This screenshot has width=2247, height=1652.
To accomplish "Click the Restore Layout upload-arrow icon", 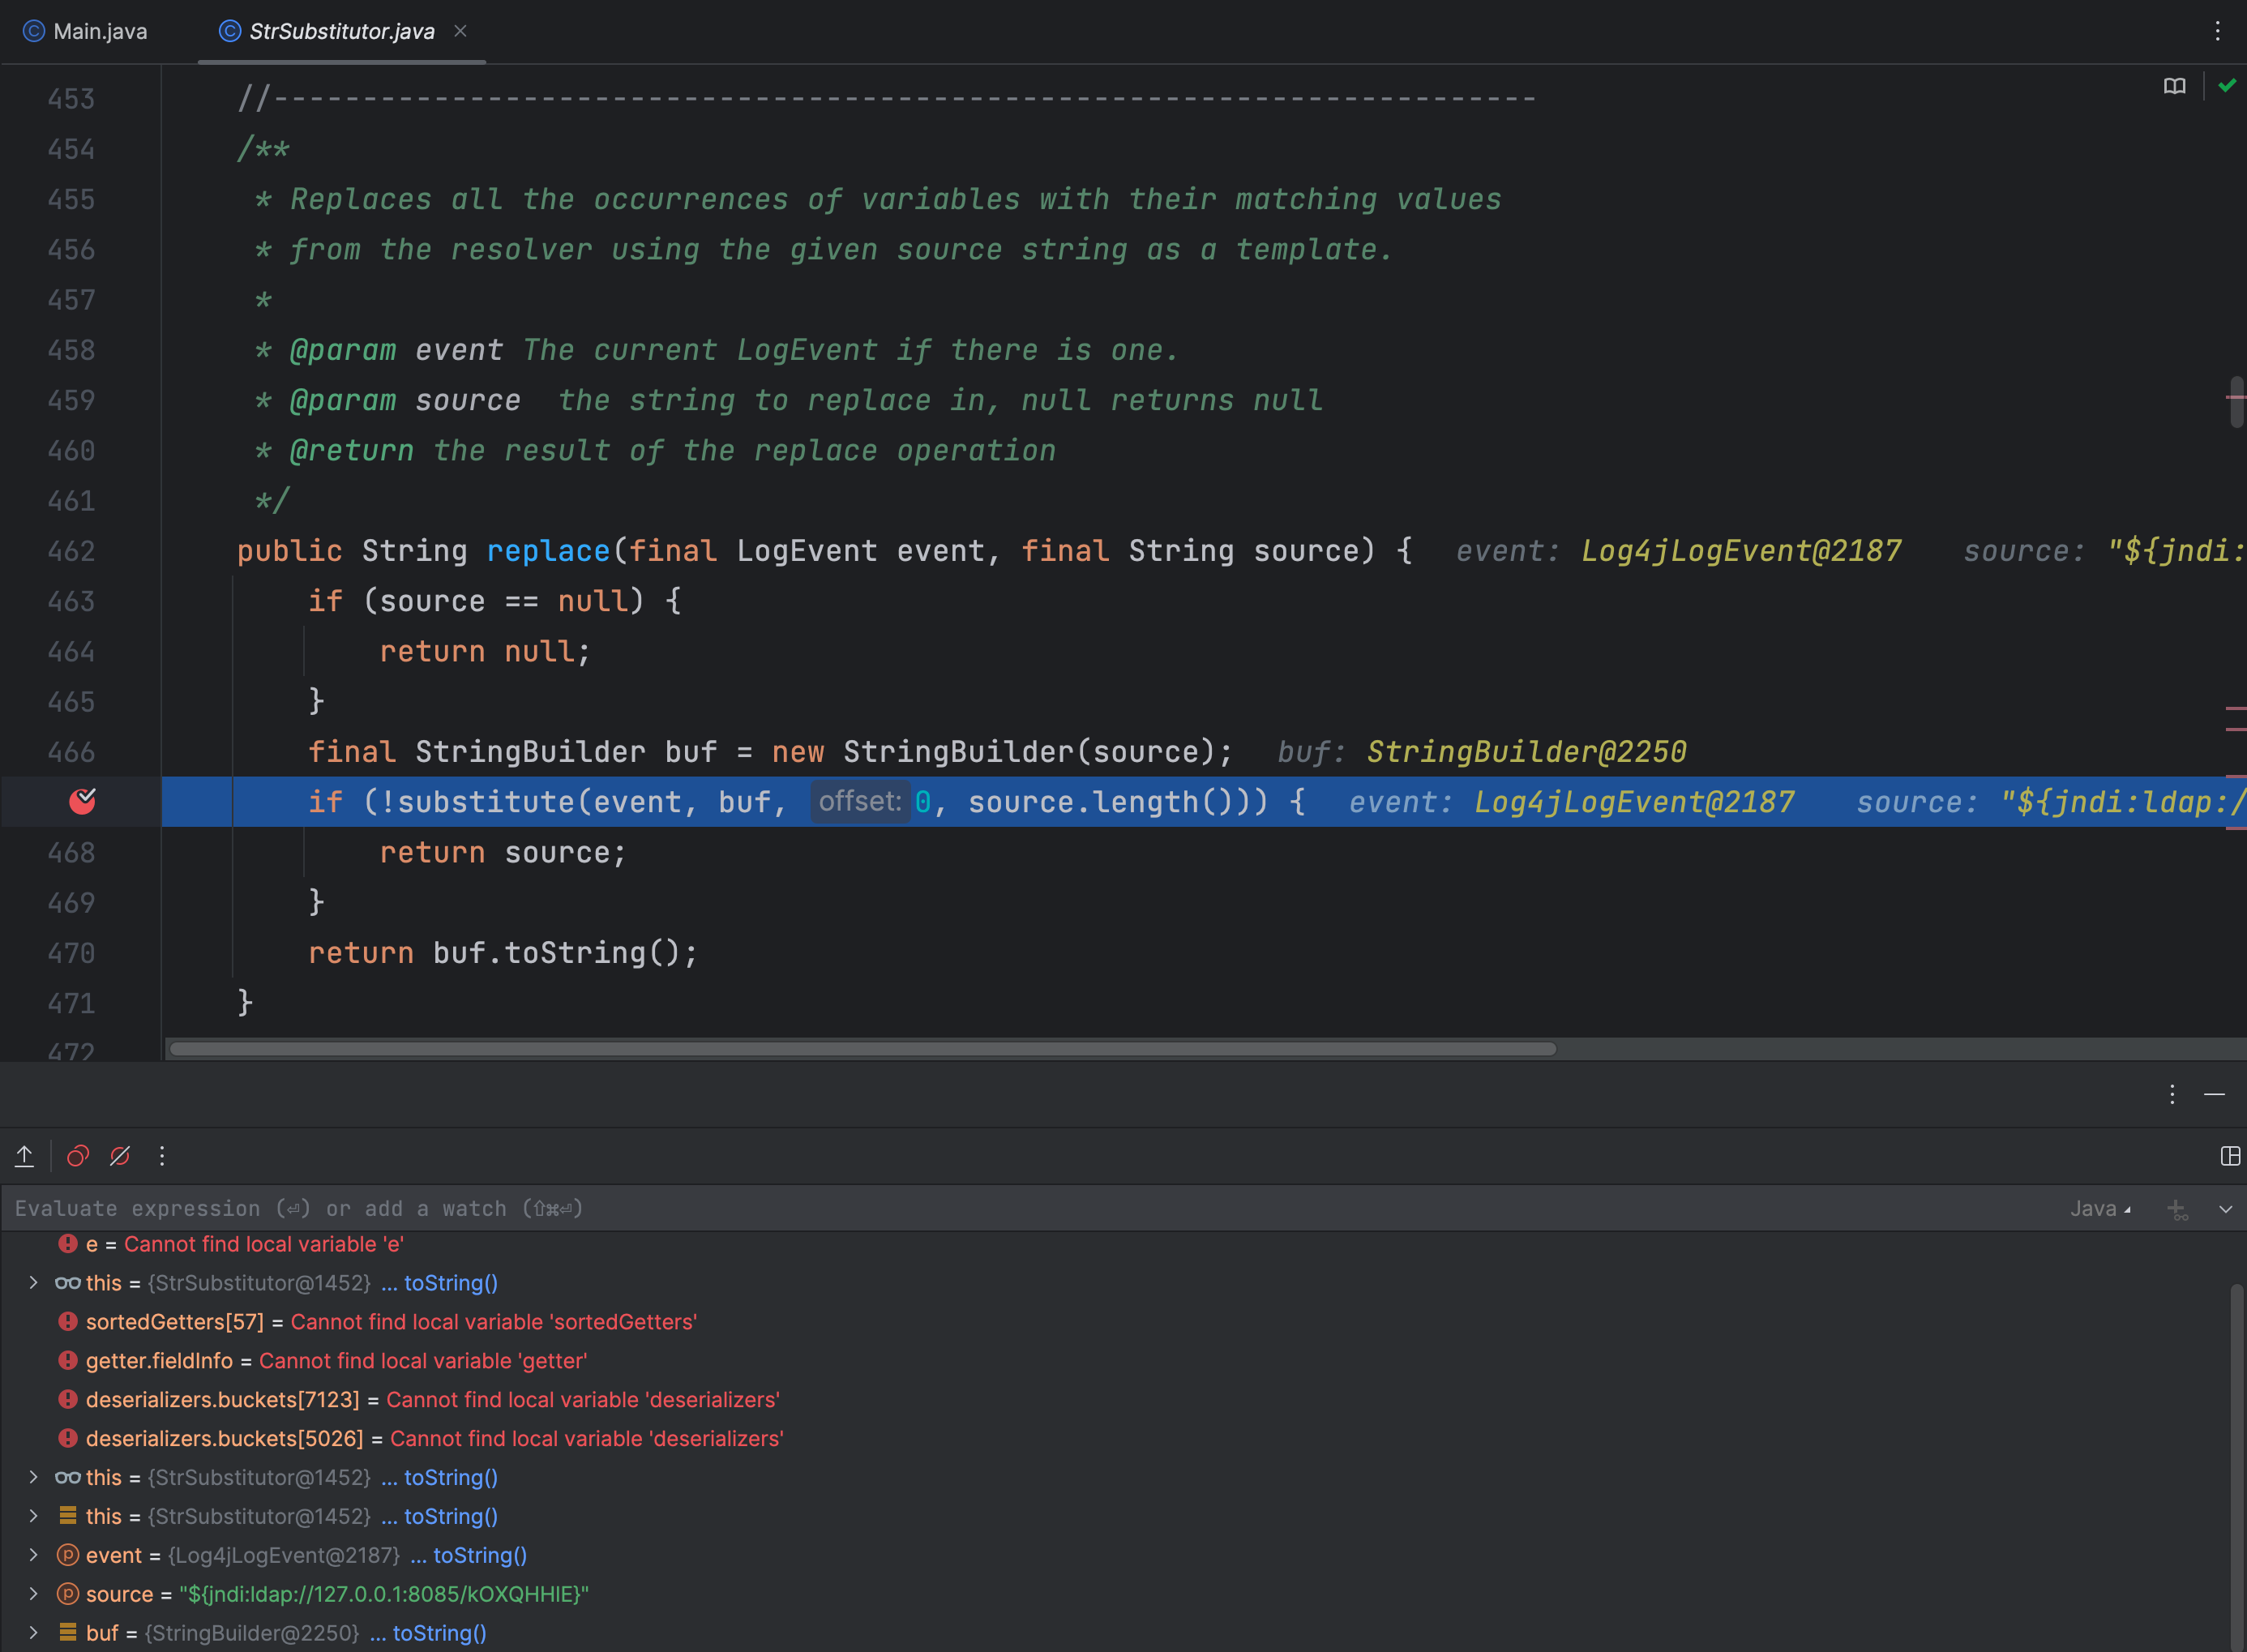I will tap(25, 1156).
